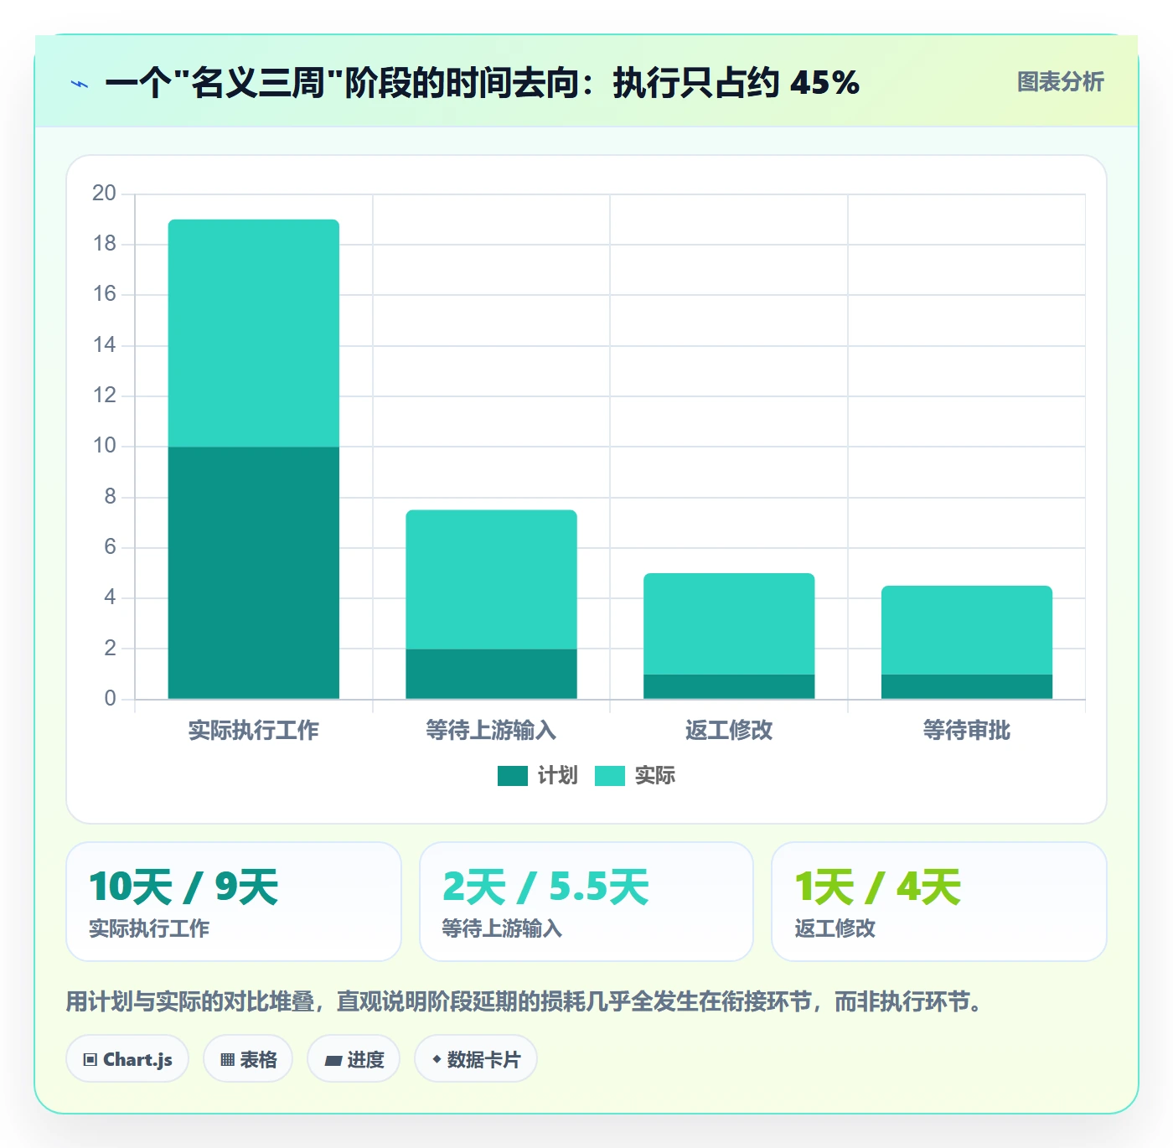Click the 1天 / 4天 stat value
The height and width of the screenshot is (1148, 1173).
(877, 887)
